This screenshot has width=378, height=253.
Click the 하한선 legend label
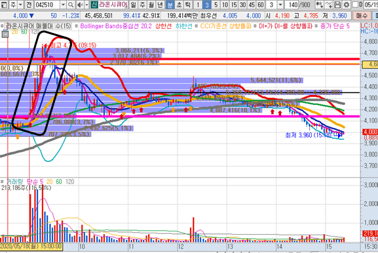click(x=183, y=26)
